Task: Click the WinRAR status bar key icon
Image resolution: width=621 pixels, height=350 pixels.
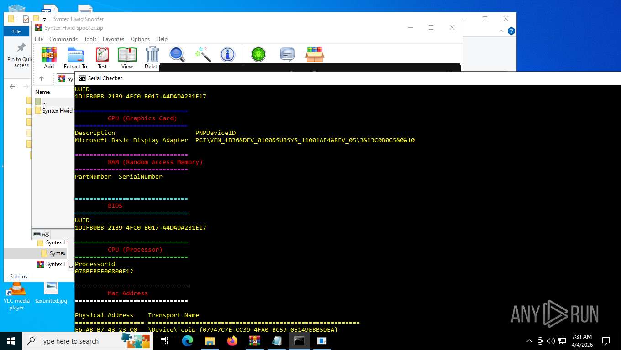Action: click(46, 234)
